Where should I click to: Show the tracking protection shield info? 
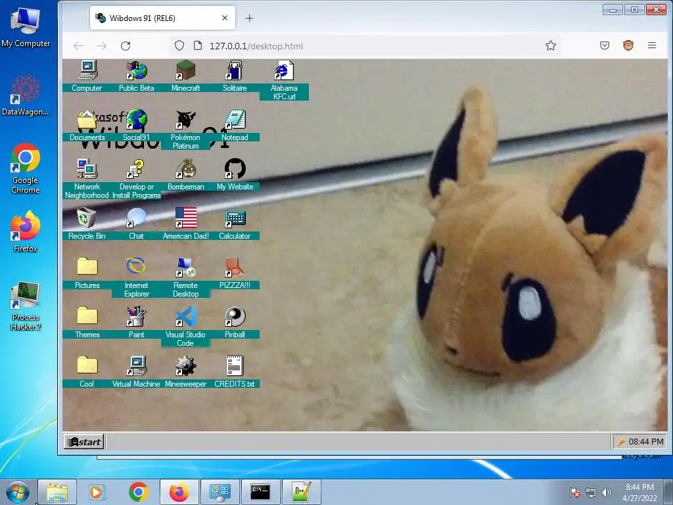coord(179,45)
